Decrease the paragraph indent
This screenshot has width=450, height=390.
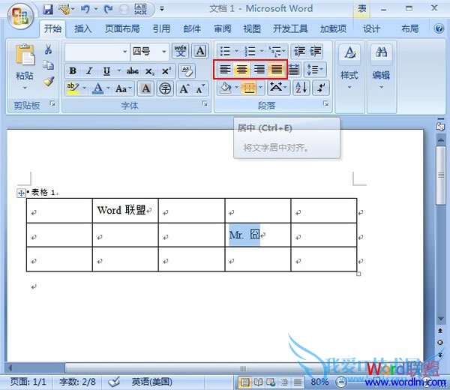(299, 51)
